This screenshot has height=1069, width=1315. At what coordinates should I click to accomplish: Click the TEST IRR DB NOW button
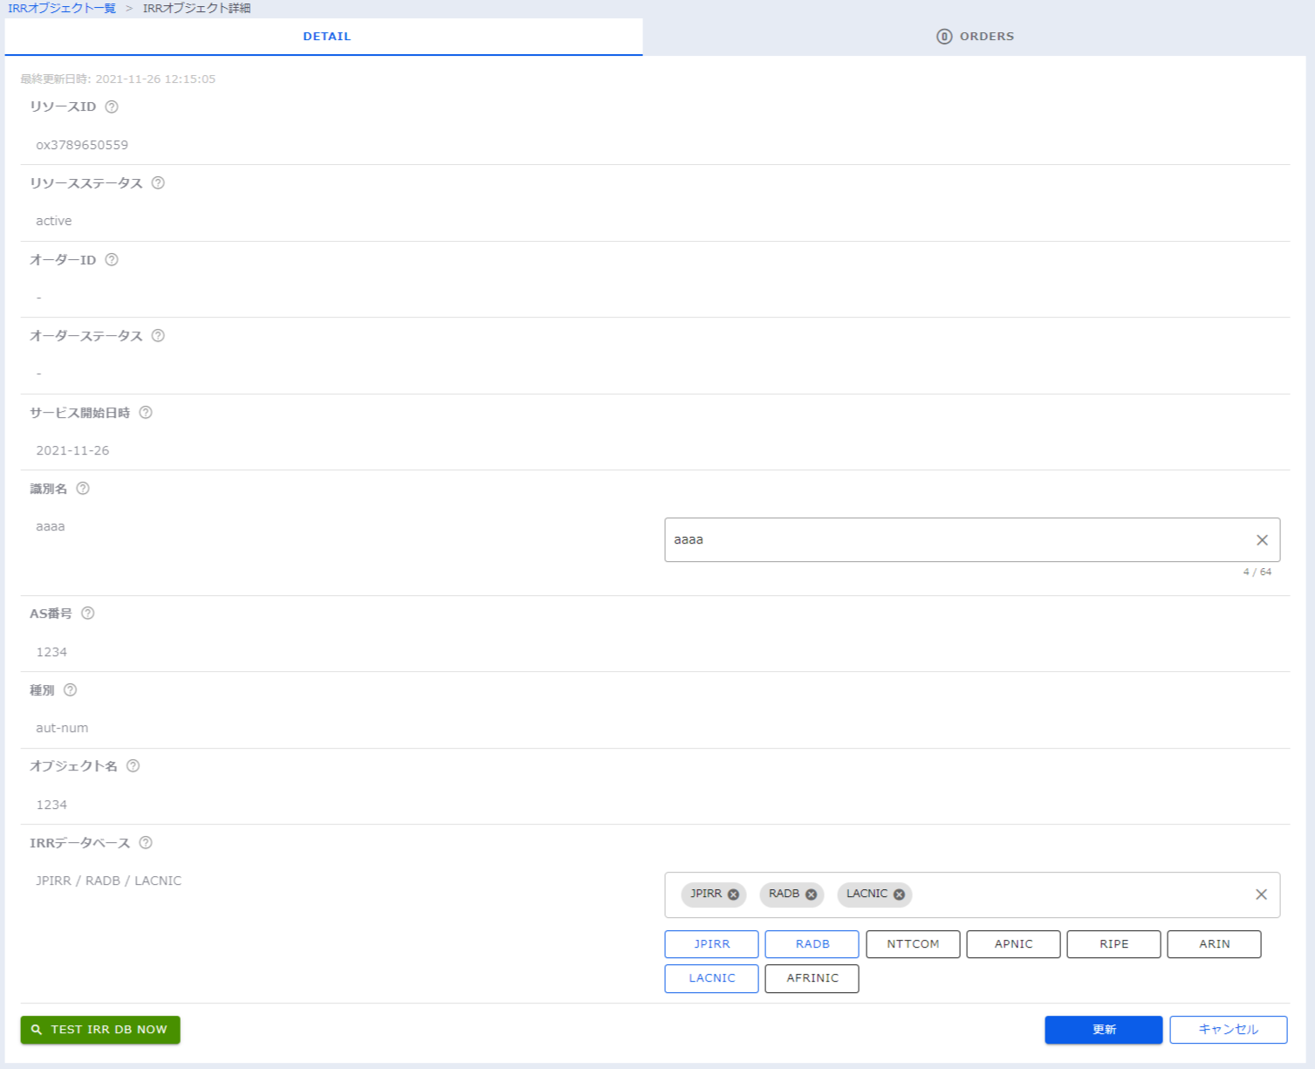coord(100,1030)
